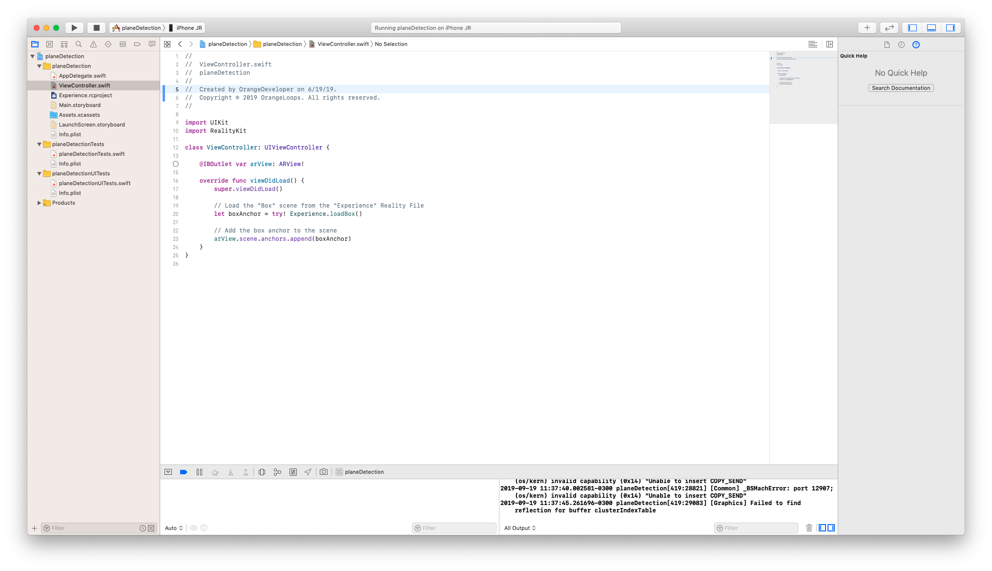992x571 pixels.
Task: Open the Report navigator speech bubble icon
Action: pyautogui.click(x=152, y=44)
